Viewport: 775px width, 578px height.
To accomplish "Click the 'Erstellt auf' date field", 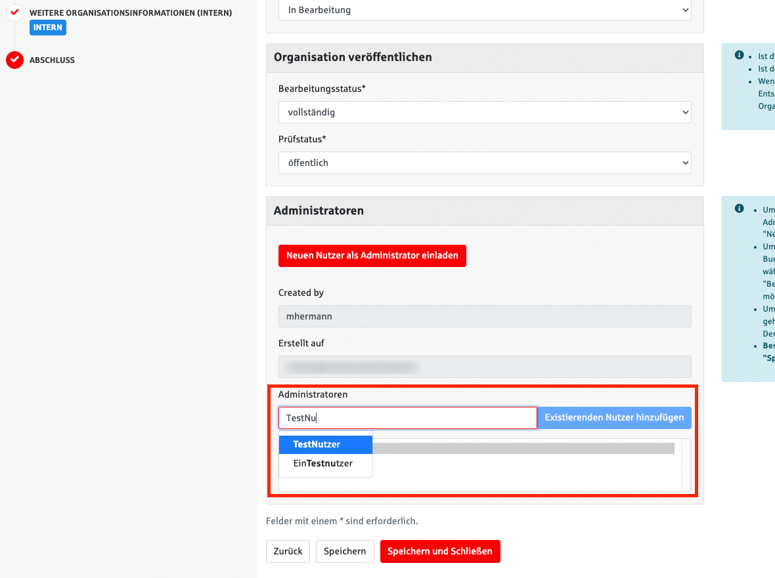I will 484,367.
